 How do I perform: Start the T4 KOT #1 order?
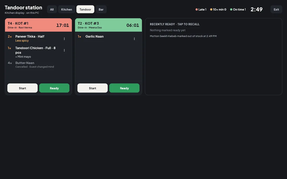[22, 88]
